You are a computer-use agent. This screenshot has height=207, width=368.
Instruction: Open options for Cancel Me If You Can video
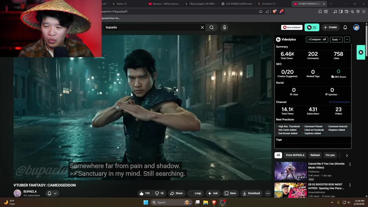click(350, 164)
